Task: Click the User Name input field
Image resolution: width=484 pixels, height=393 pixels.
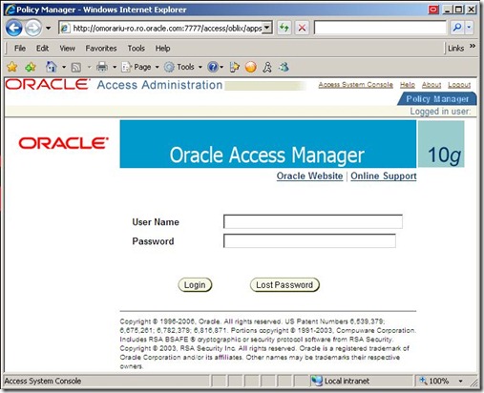Action: pyautogui.click(x=313, y=221)
